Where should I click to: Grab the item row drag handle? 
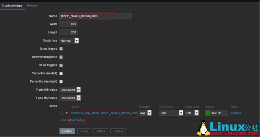coord(62,113)
